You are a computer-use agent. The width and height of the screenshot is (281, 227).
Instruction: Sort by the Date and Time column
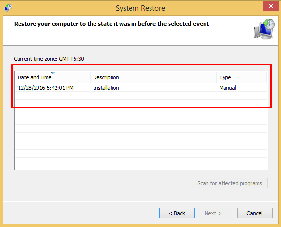point(53,77)
